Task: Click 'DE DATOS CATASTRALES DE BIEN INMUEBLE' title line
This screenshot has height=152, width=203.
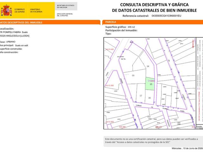Action: click(x=154, y=10)
